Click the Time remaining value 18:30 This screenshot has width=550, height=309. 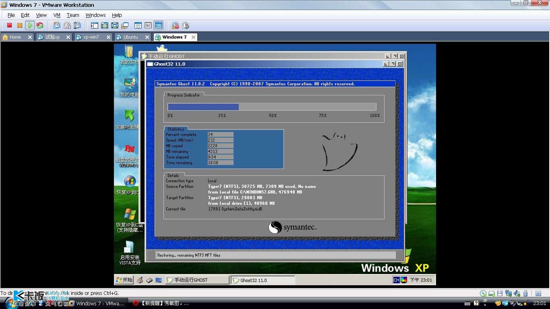click(x=220, y=163)
